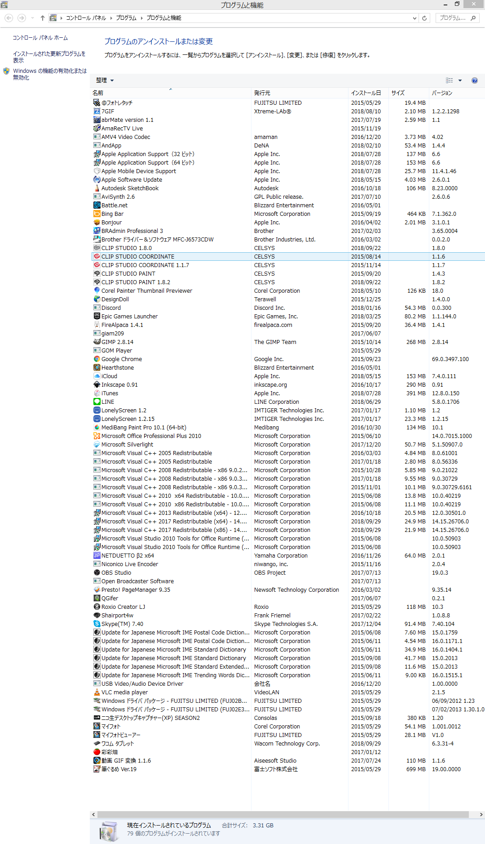The height and width of the screenshot is (844, 485).
Task: Select the Niconico Live Encoder row
Action: coord(287,564)
